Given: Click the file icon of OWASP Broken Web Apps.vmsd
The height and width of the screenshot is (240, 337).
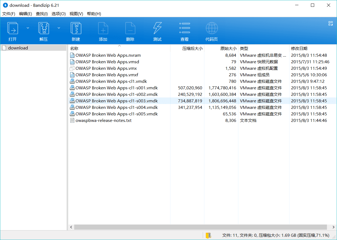Looking at the screenshot, I should [72, 62].
